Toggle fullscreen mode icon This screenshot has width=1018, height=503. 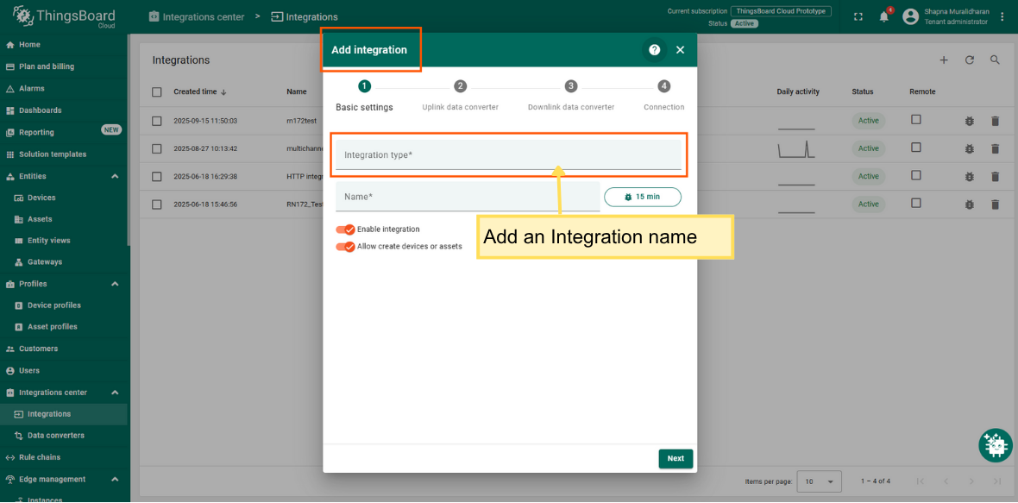[x=858, y=16]
